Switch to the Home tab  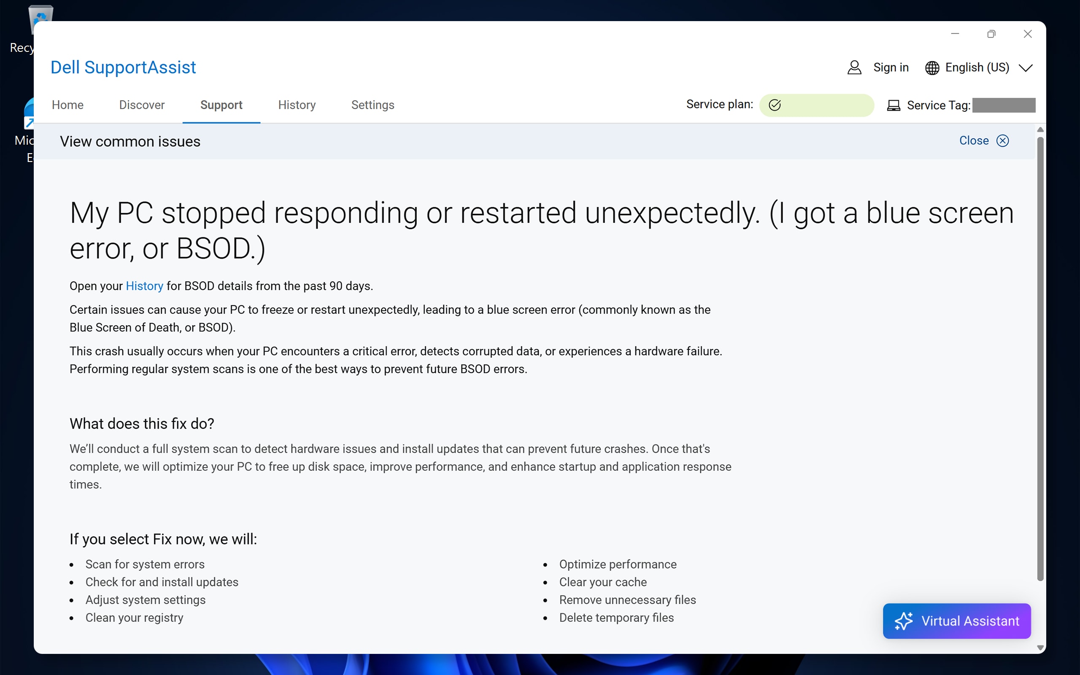(x=67, y=105)
